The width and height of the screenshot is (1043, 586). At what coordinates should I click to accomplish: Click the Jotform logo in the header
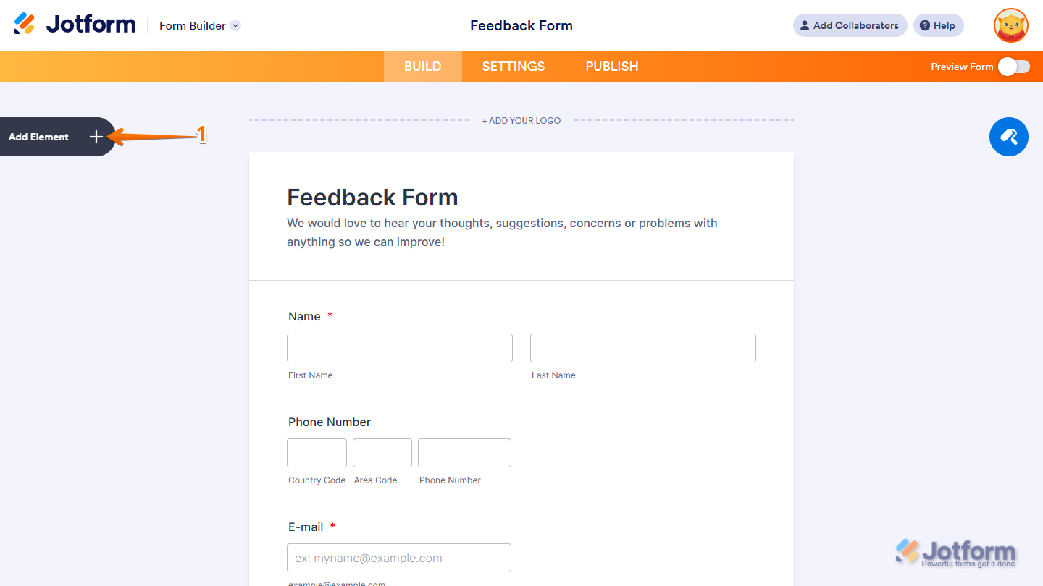[75, 23]
